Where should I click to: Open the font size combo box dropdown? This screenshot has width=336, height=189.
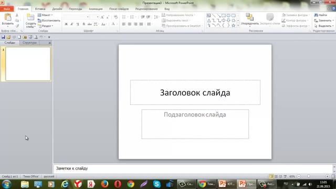click(x=98, y=17)
